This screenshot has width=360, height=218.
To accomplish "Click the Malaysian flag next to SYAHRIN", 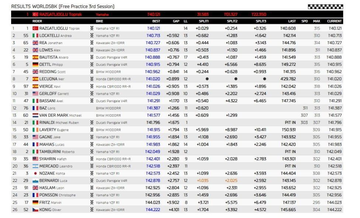I will (35, 159).
